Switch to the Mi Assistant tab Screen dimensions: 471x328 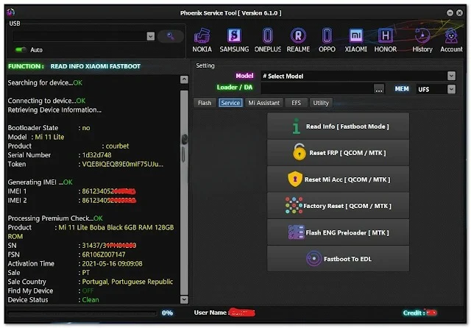pyautogui.click(x=263, y=103)
